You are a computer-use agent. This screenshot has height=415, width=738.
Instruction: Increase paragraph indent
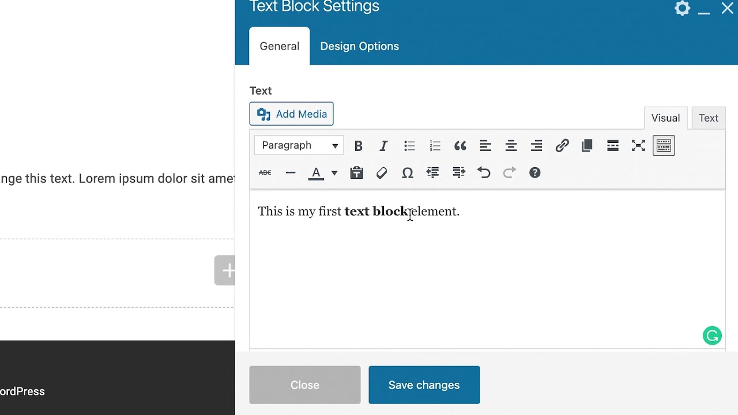(x=458, y=172)
